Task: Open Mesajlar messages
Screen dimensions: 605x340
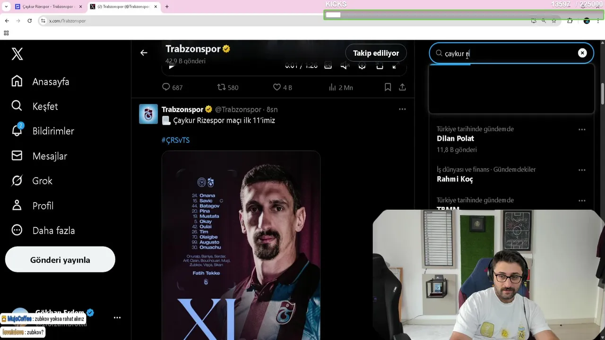Action: [x=39, y=156]
